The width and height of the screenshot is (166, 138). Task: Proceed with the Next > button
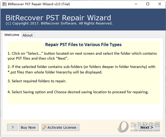[x=147, y=128]
